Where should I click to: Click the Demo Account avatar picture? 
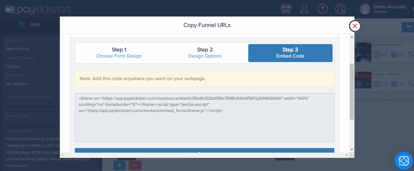[x=365, y=9]
